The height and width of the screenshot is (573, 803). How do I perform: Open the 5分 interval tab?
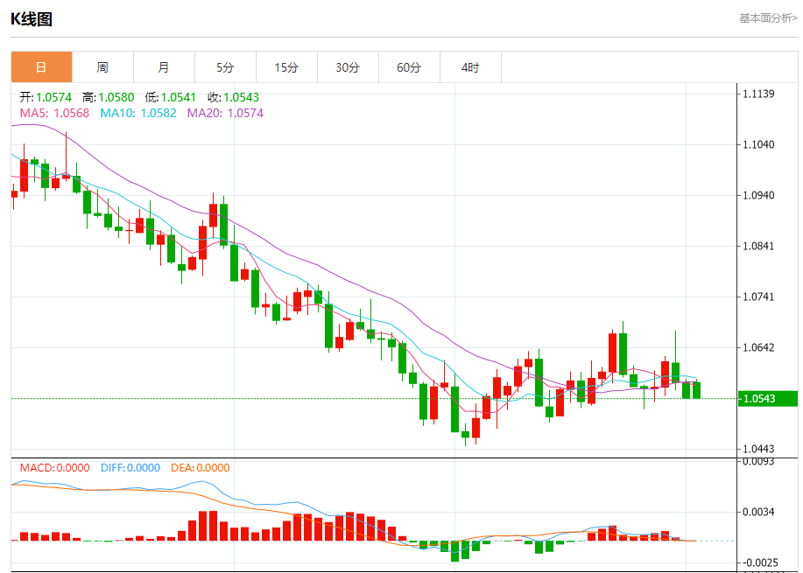pos(225,67)
